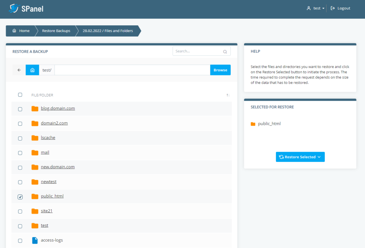The image size is (365, 248).
Task: Click the folder icon next to public_html
Action: pyautogui.click(x=35, y=196)
